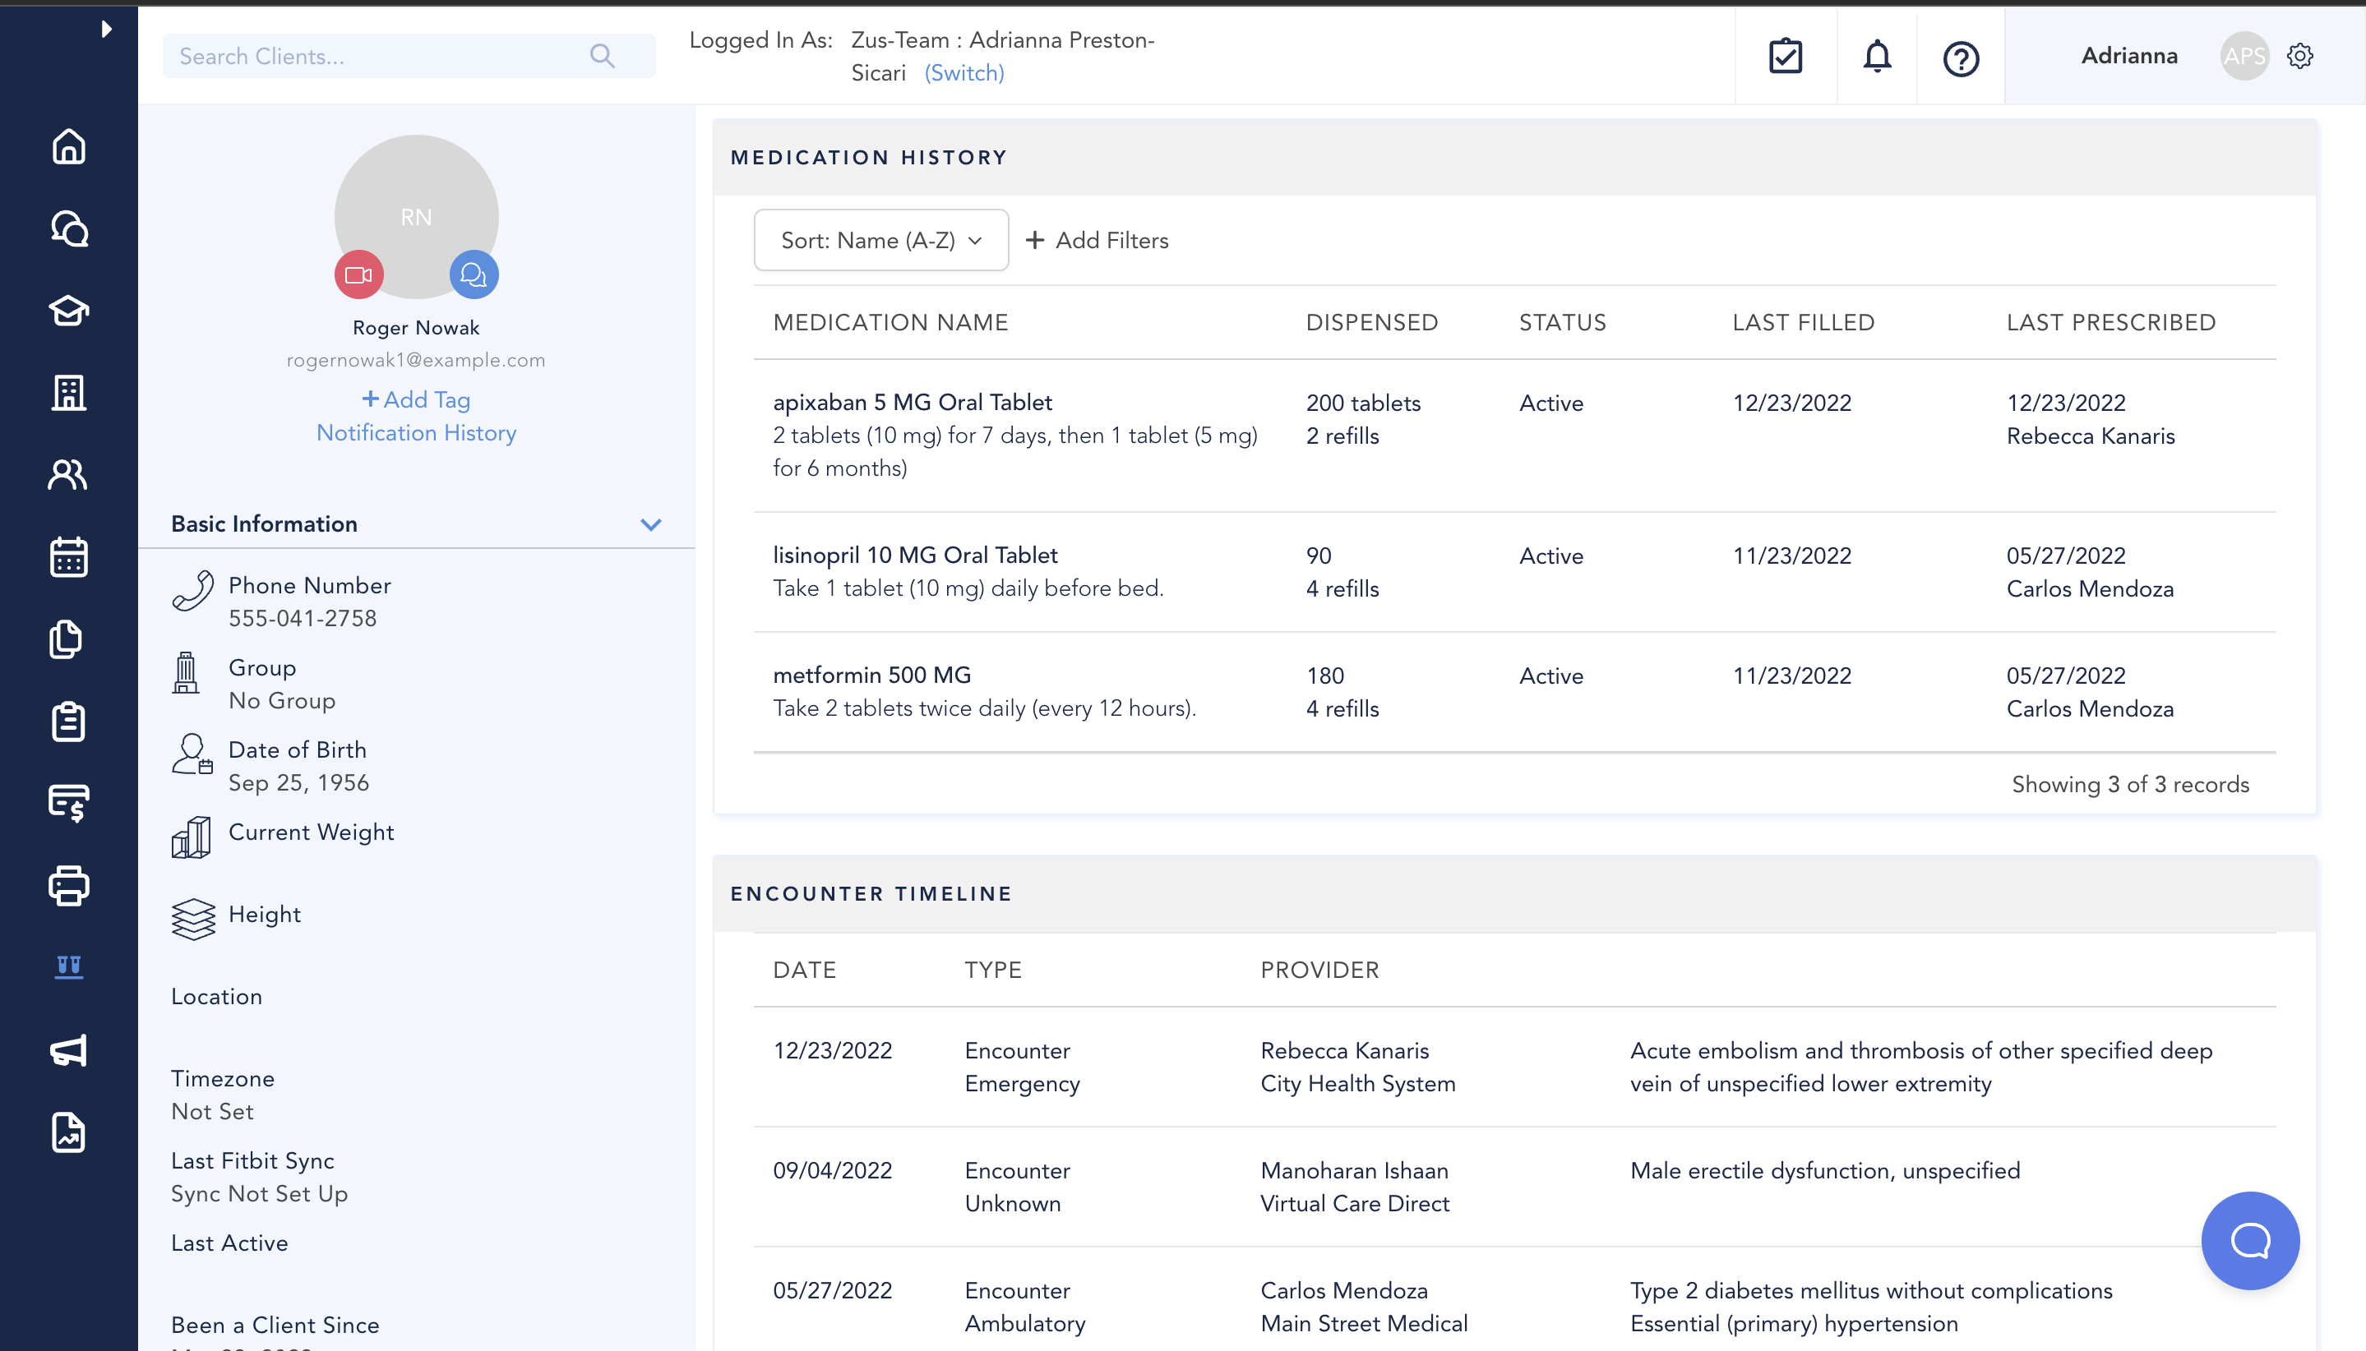This screenshot has height=1351, width=2366.
Task: Click the calendar icon in sidebar
Action: click(69, 556)
